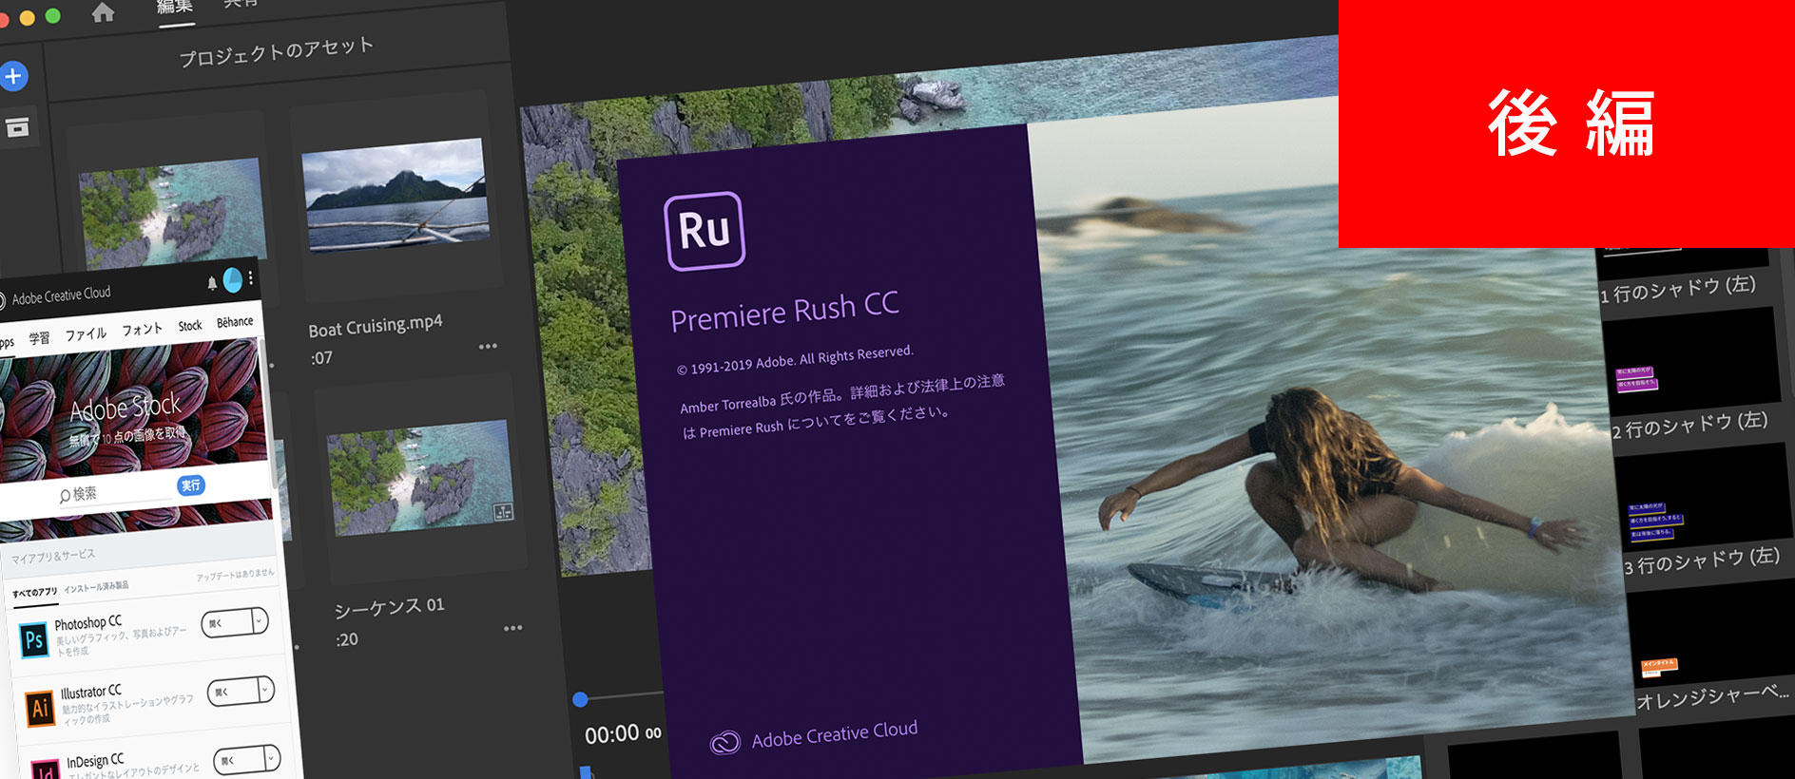
Task: Select the インストール済み製品 tab
Action: coord(96,587)
